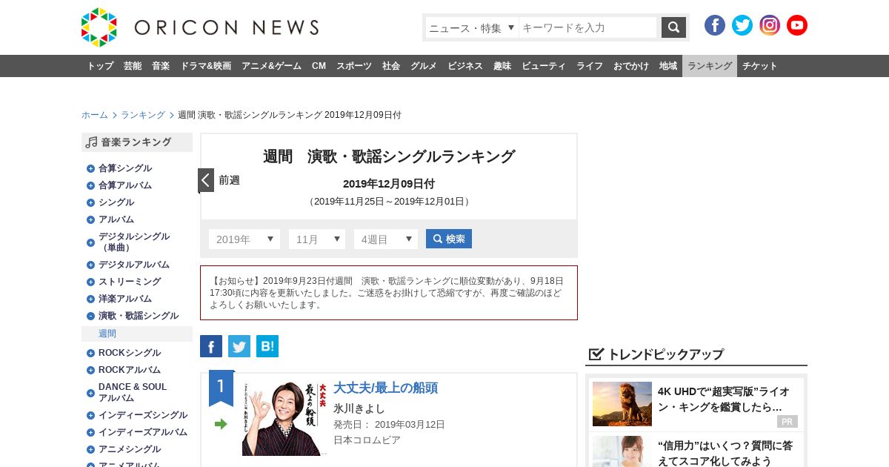This screenshot has width=889, height=467.
Task: Open インディーズアルバム sidebar item
Action: 143,432
